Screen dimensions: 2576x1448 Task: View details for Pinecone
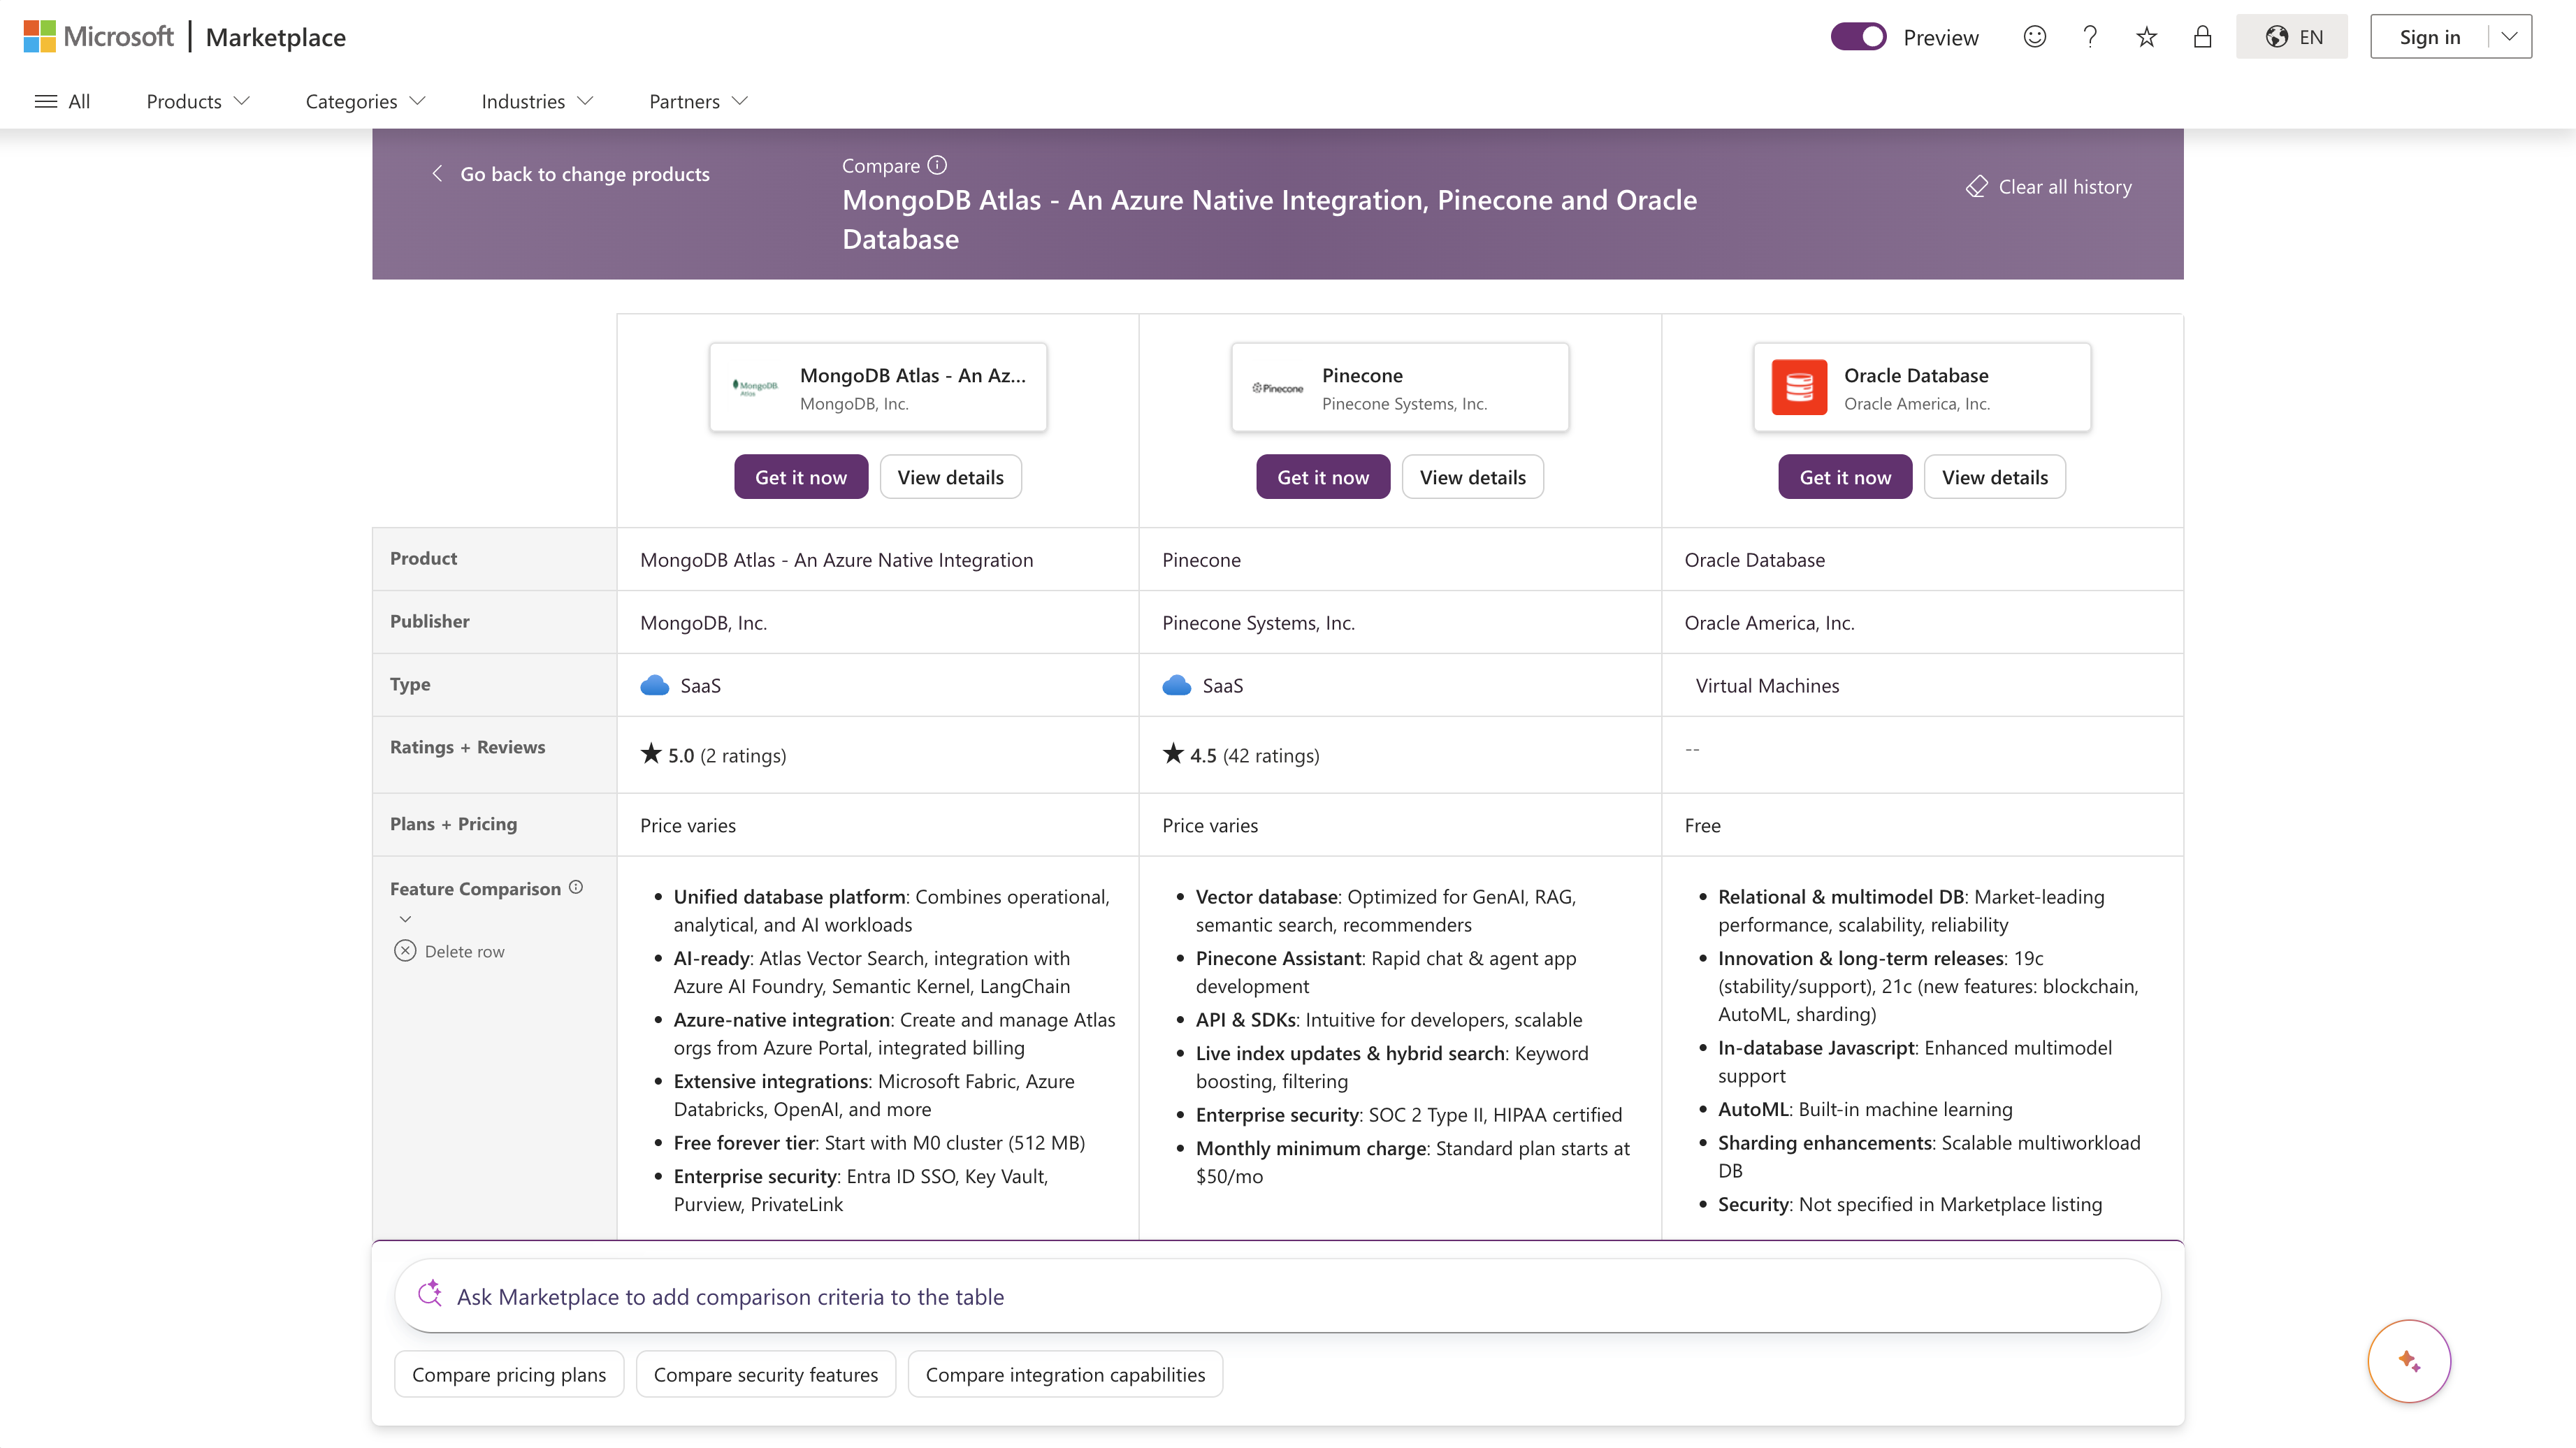1472,477
